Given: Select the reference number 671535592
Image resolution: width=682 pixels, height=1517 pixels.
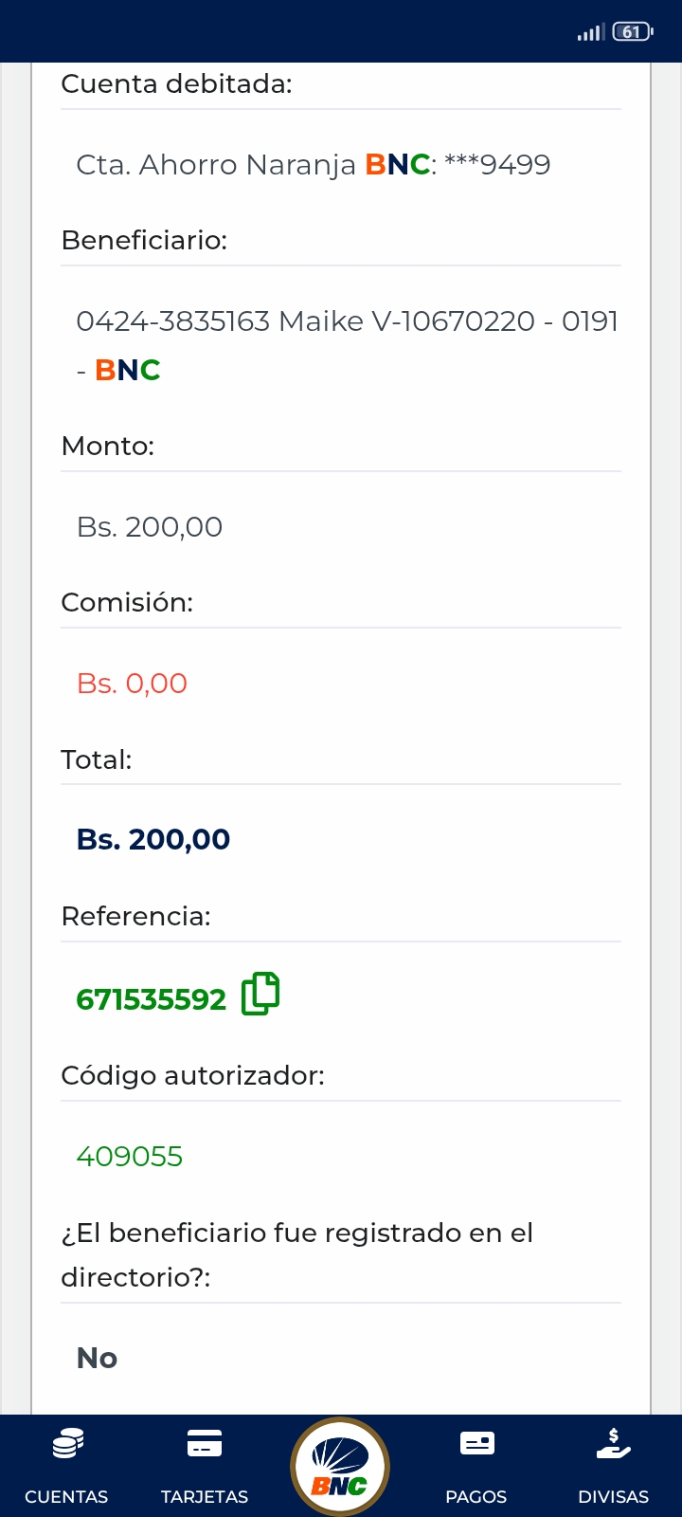Looking at the screenshot, I should [152, 999].
